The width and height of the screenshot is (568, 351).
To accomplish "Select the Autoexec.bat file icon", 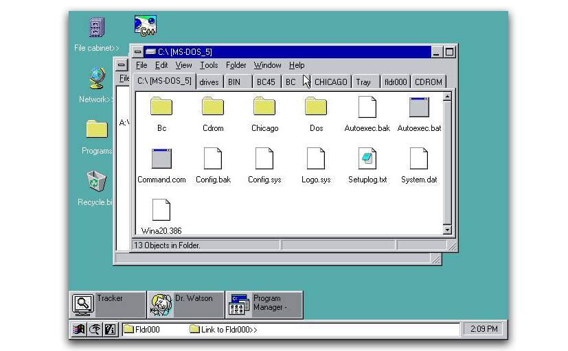I will click(x=419, y=107).
